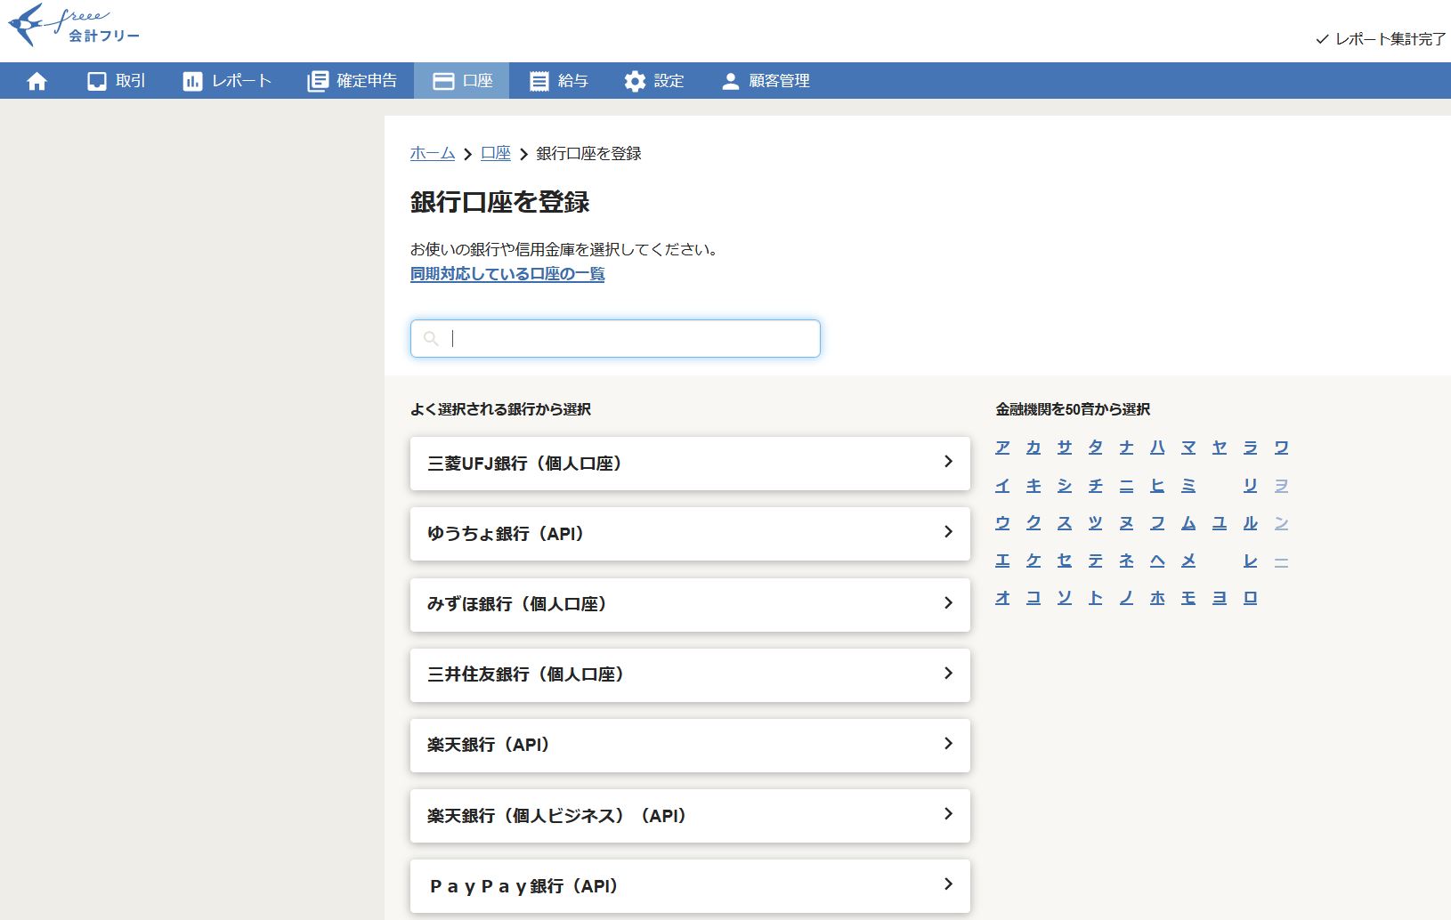Viewport: 1451px width, 920px height.
Task: Click the レポート bar chart icon
Action: click(192, 81)
